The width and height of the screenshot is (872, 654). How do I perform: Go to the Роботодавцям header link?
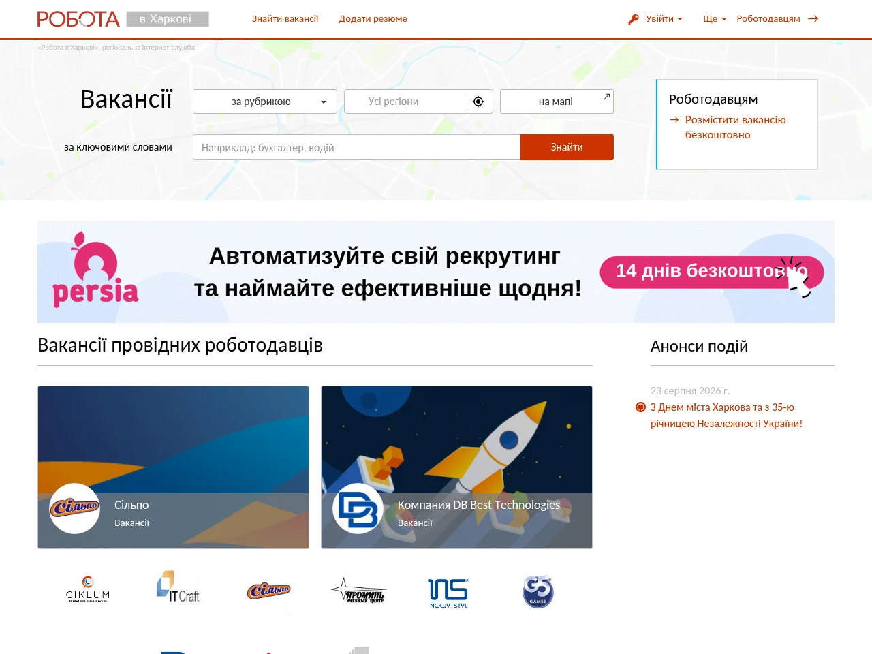(x=768, y=19)
